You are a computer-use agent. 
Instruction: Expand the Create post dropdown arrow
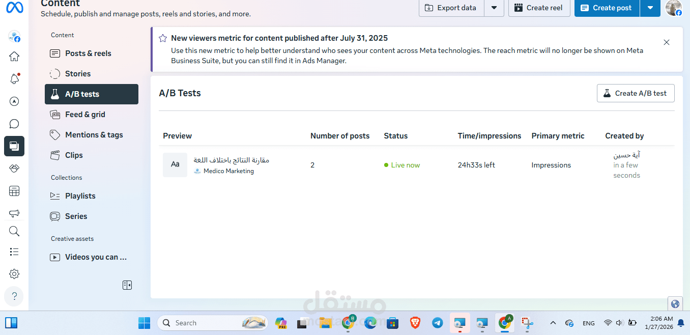coord(650,8)
